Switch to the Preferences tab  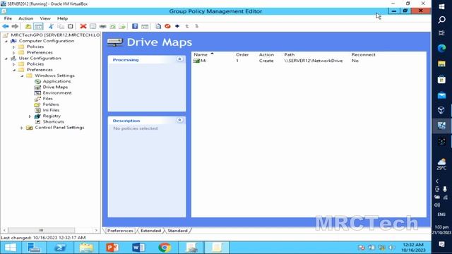[x=120, y=231]
